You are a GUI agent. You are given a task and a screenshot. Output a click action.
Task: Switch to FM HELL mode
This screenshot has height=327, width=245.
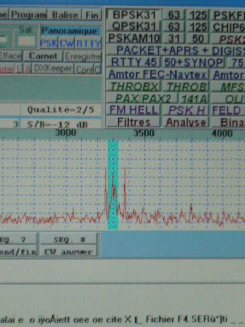[x=134, y=110]
